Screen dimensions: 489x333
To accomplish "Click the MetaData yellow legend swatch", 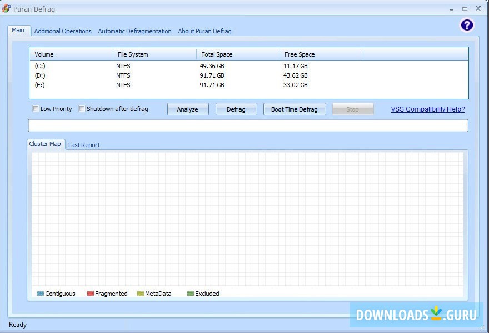I will pyautogui.click(x=141, y=294).
